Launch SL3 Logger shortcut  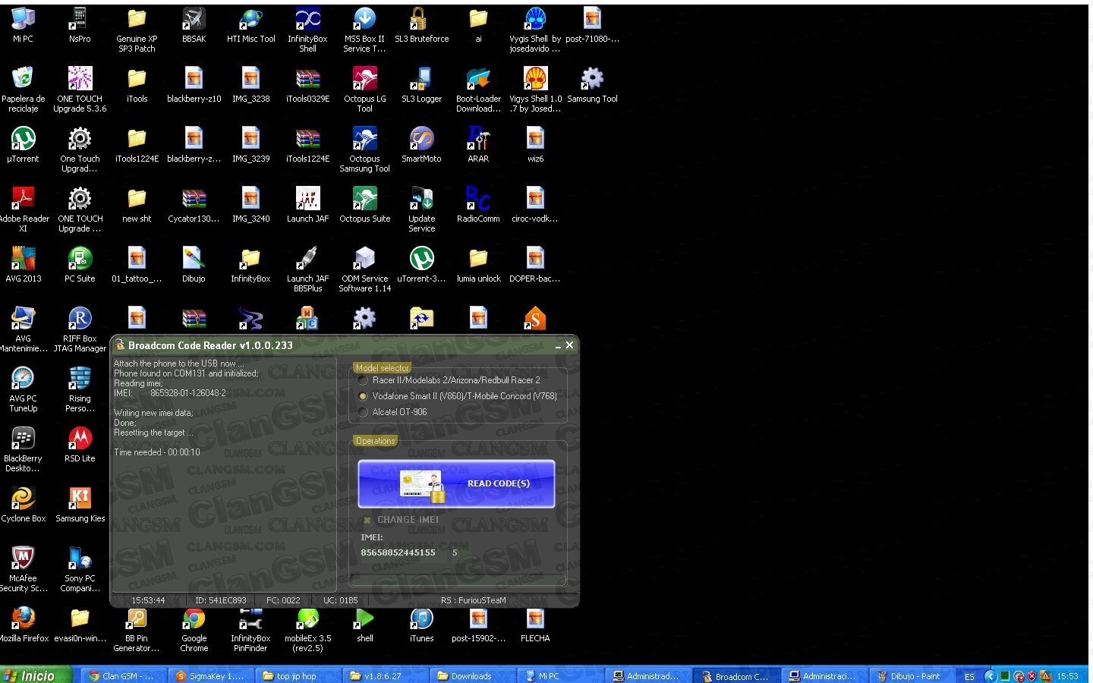tap(421, 85)
